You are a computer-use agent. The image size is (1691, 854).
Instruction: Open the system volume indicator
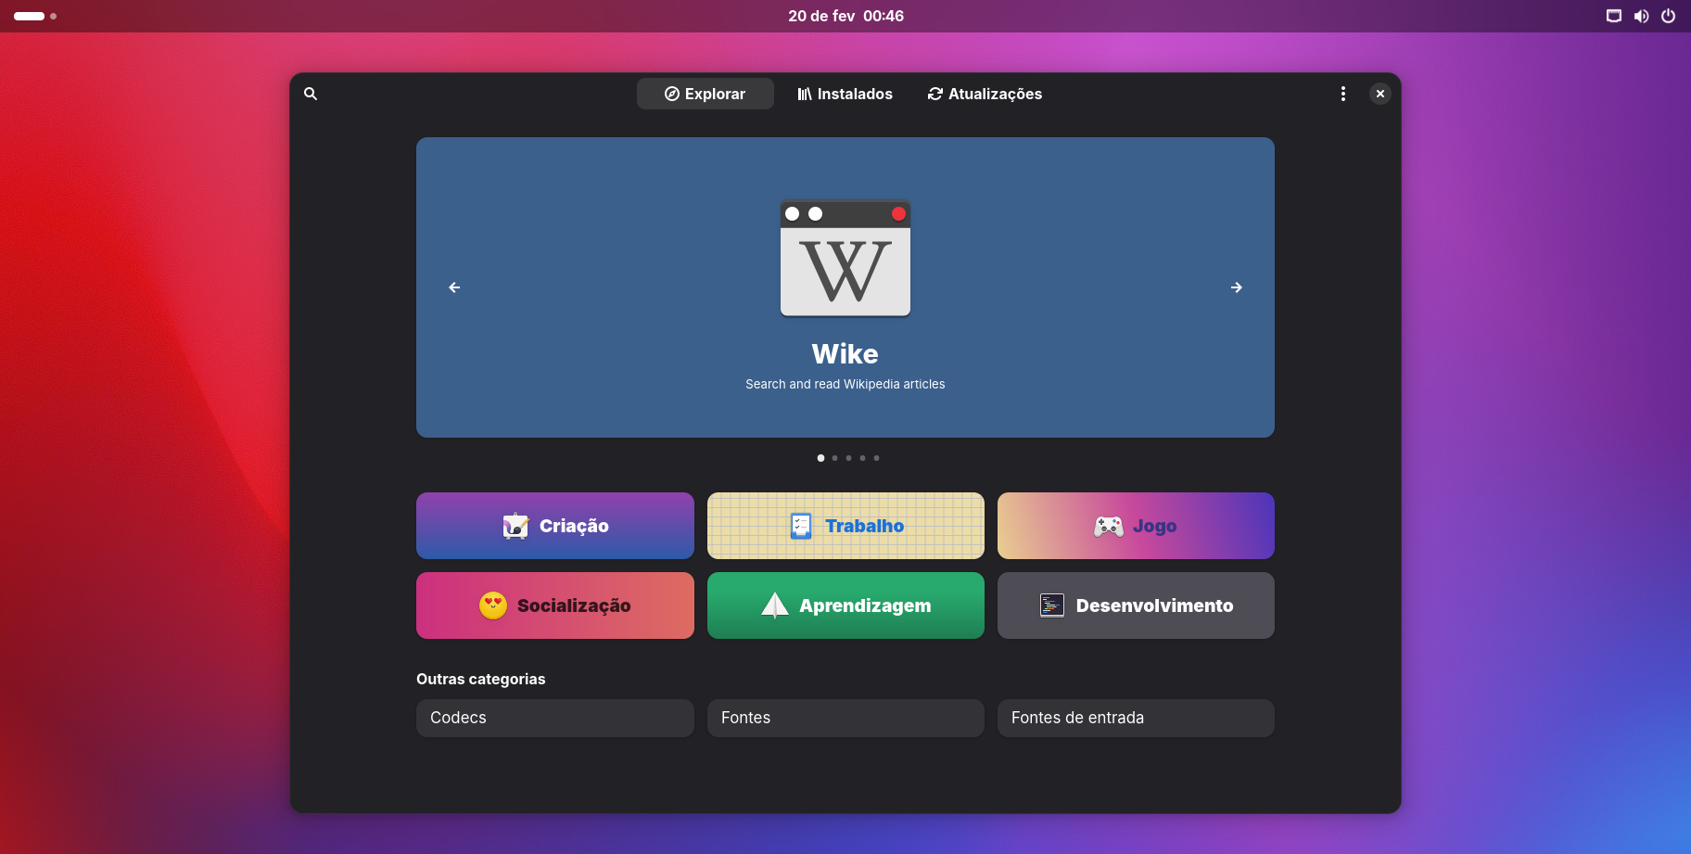tap(1641, 16)
